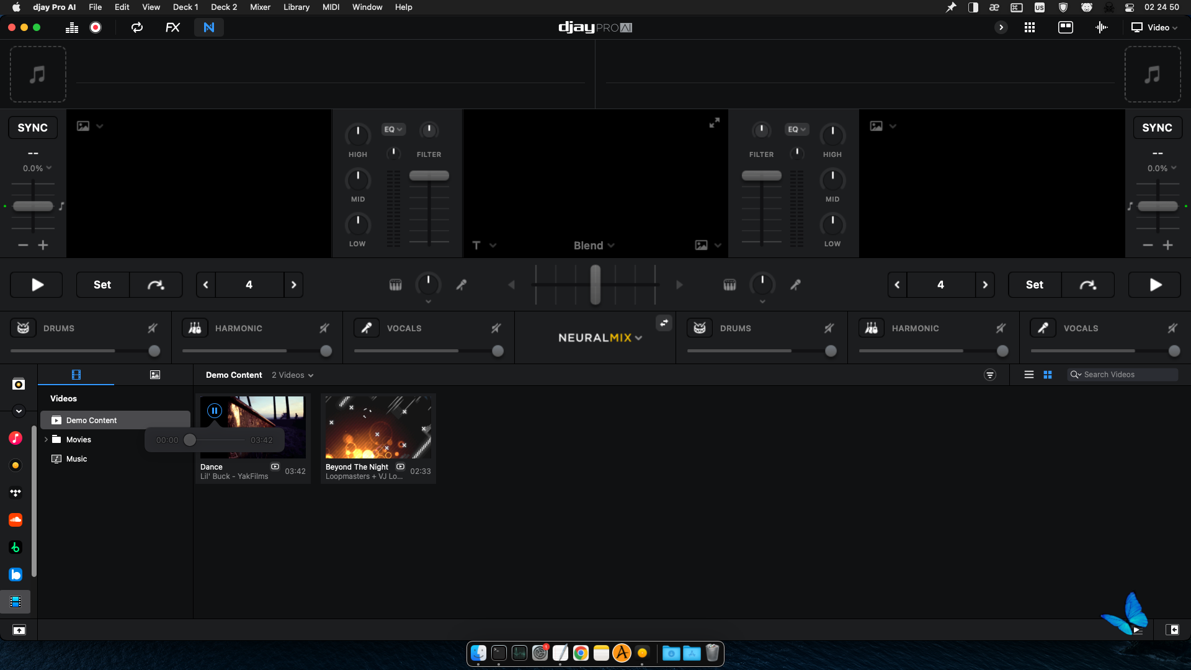Open the mixer levels icon in toolbar
1191x670 pixels.
72,27
